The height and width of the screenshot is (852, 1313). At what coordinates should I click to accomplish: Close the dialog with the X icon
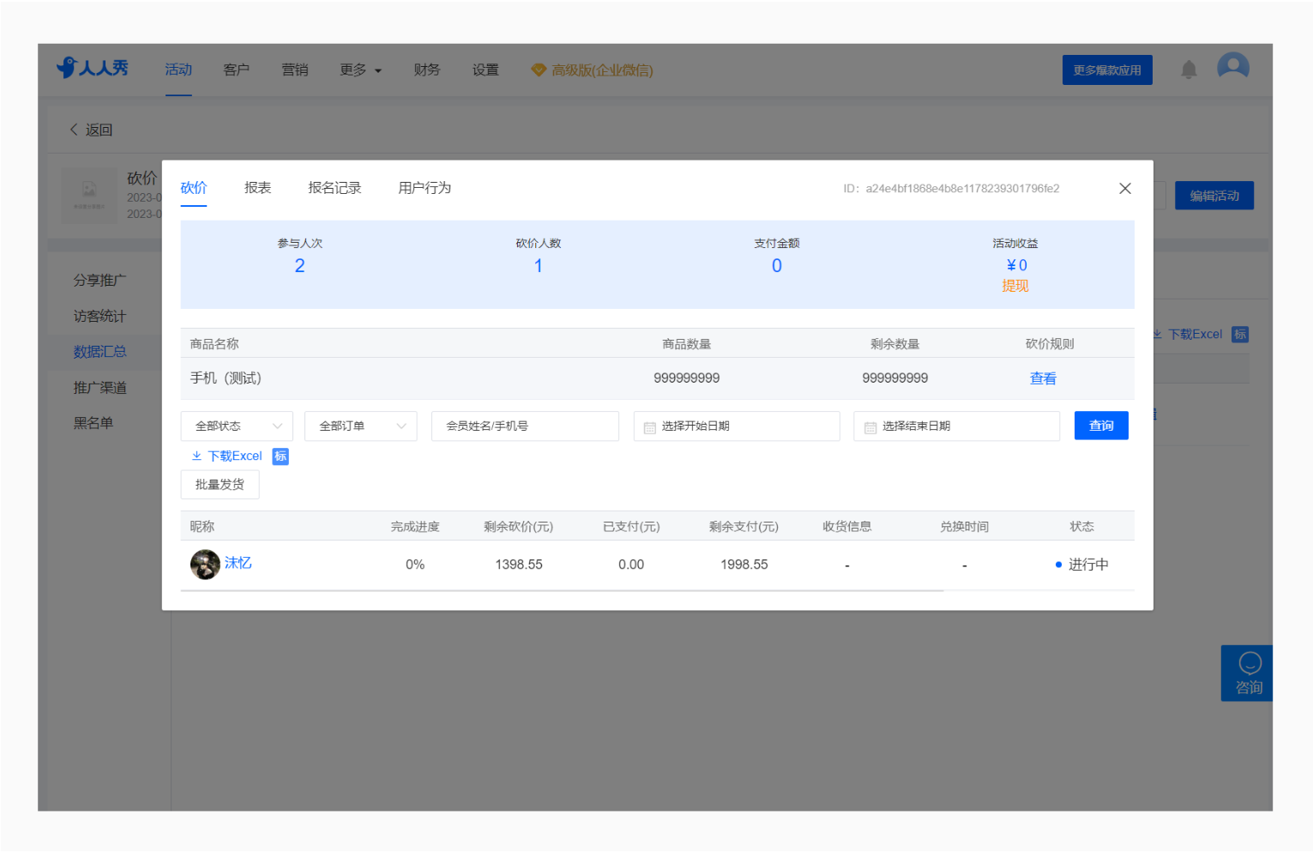click(1125, 189)
